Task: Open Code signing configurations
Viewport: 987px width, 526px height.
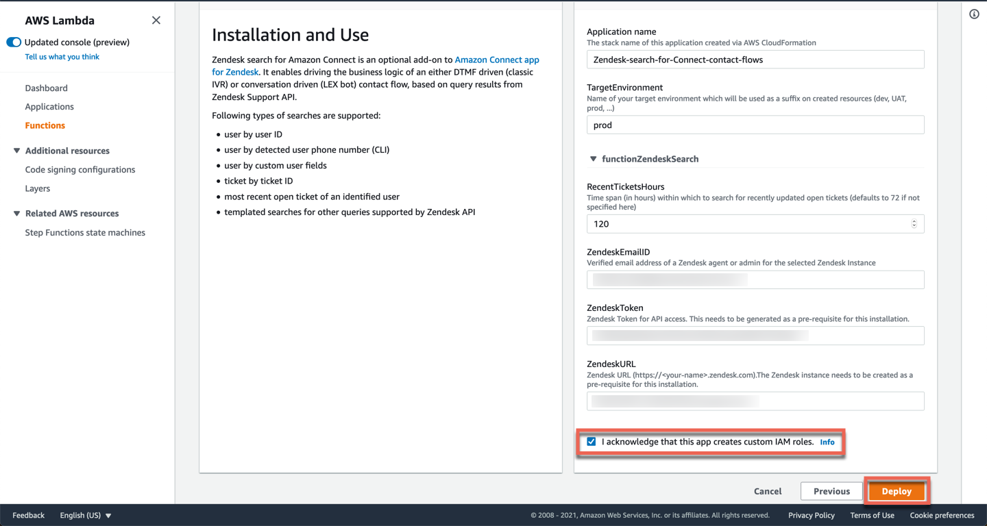Action: (x=80, y=170)
